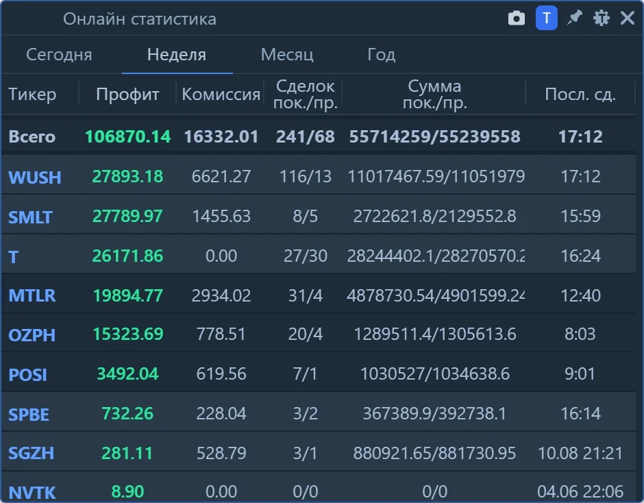
Task: Click MTLR profit 19894.77
Action: tap(127, 295)
